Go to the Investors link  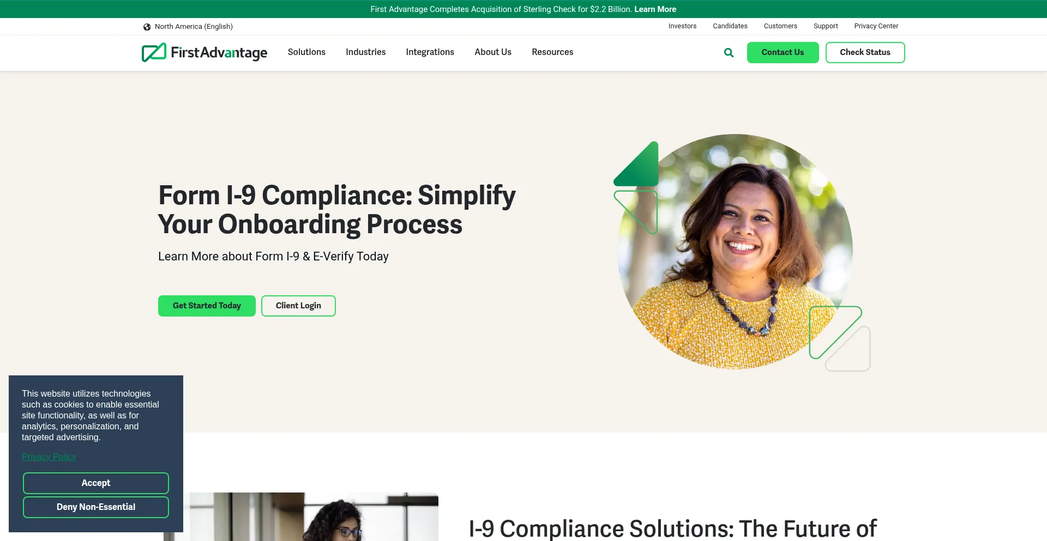[682, 26]
